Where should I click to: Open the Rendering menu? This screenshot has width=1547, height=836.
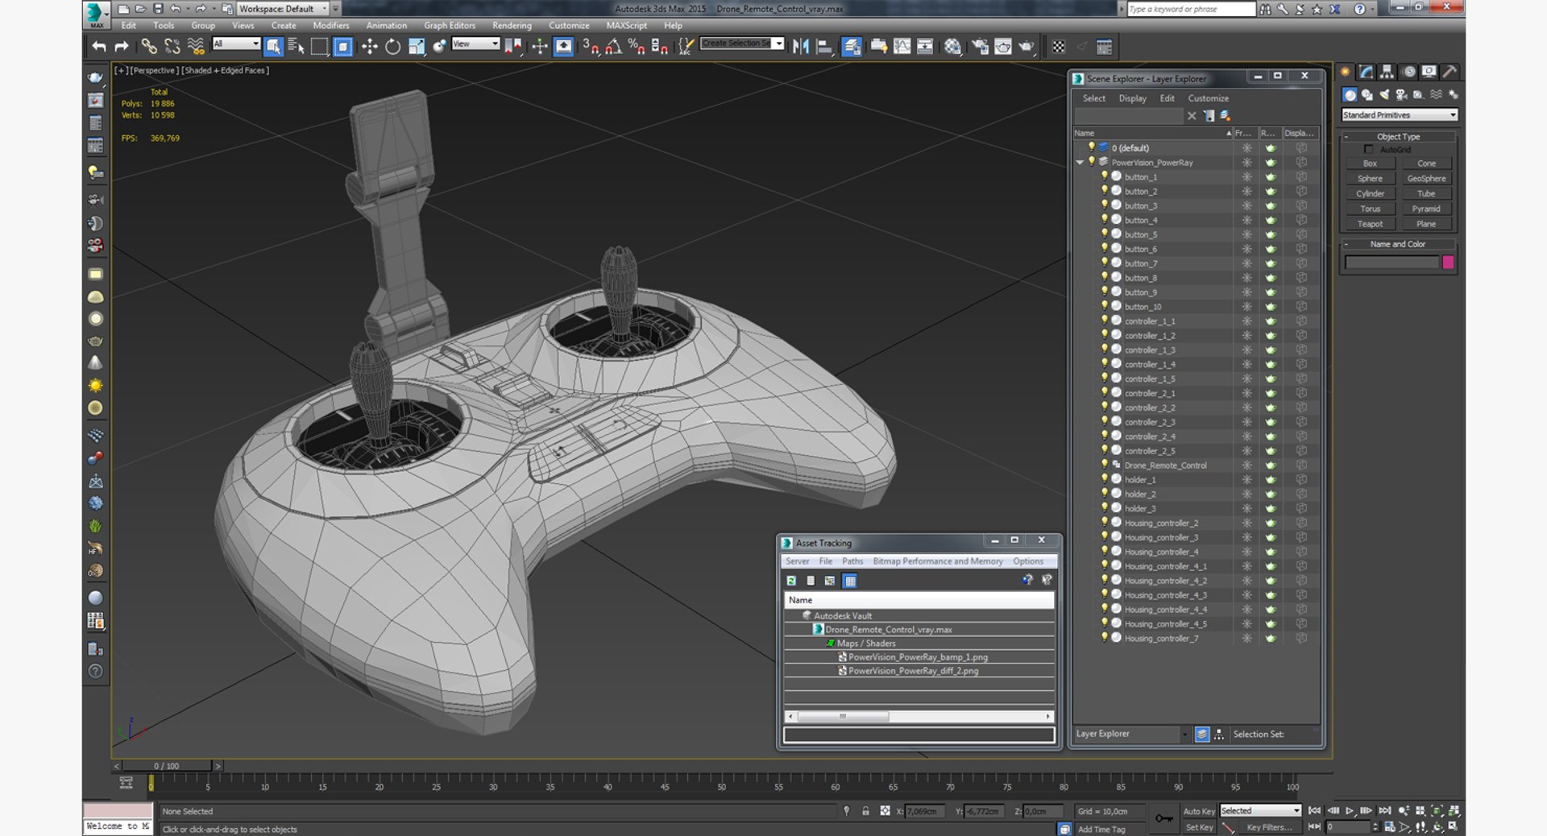coord(512,25)
